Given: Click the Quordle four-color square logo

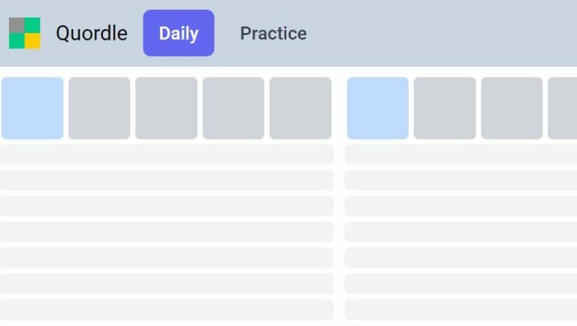Looking at the screenshot, I should pos(25,33).
